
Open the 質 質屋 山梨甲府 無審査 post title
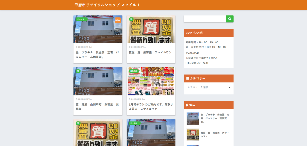97,107
